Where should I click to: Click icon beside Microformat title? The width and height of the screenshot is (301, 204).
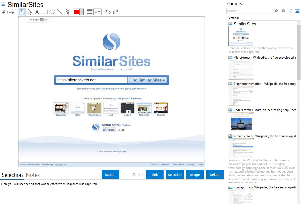[x=230, y=58]
